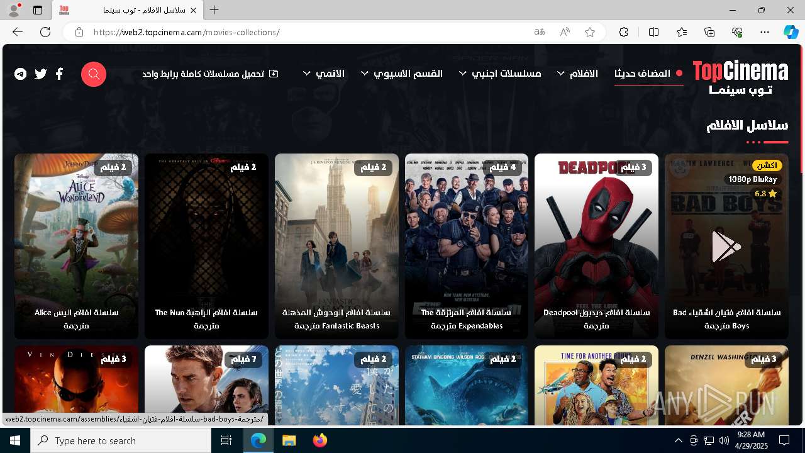This screenshot has width=805, height=453.
Task: Open تحميل مسلسلات كاملة برابط واحد link
Action: coord(210,74)
